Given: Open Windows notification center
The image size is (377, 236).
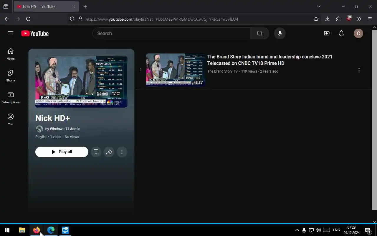Looking at the screenshot, I should [x=368, y=230].
